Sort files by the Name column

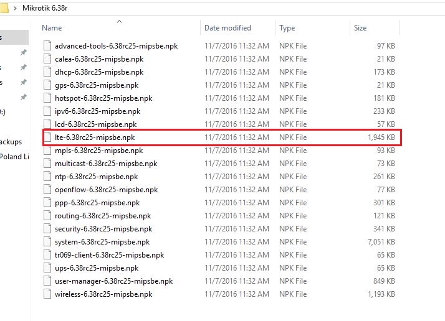point(52,28)
